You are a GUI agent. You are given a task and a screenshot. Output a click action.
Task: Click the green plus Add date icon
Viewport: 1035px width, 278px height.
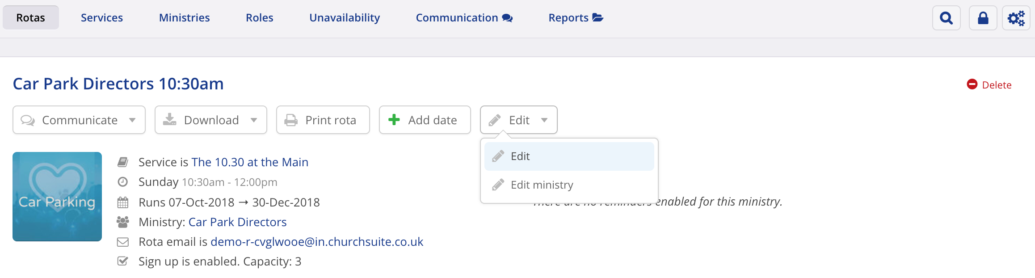pyautogui.click(x=394, y=120)
